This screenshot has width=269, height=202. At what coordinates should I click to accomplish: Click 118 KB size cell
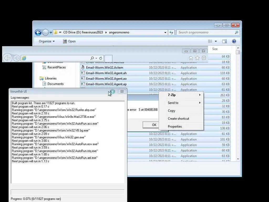coord(225,73)
